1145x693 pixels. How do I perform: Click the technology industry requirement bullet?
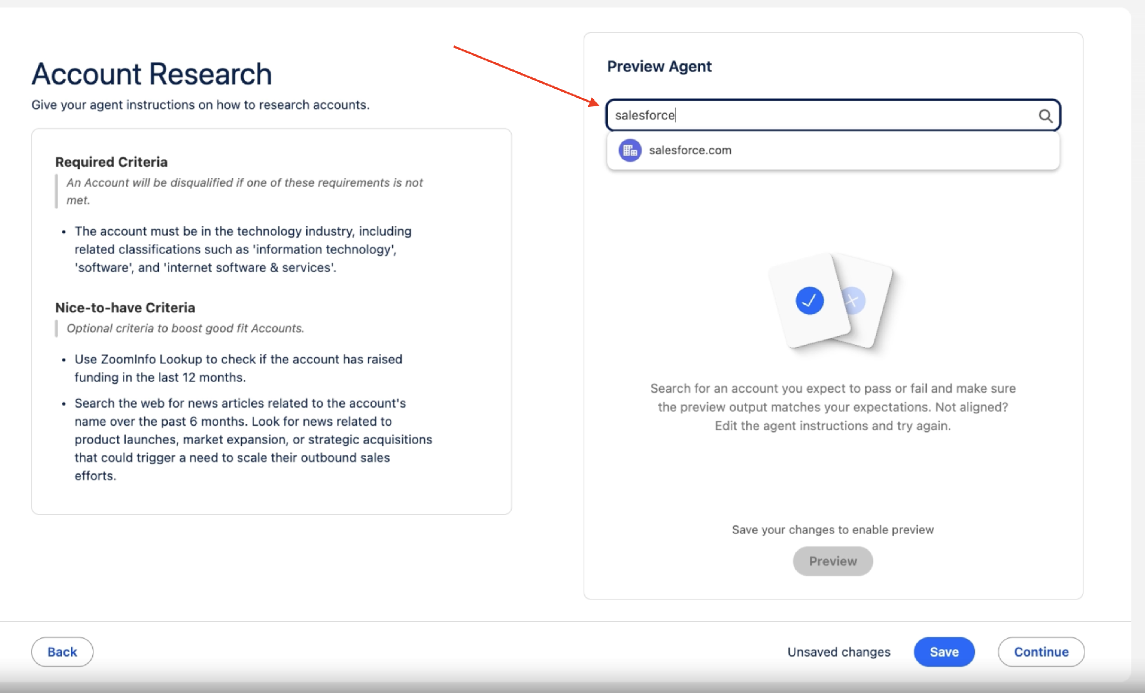pyautogui.click(x=243, y=249)
